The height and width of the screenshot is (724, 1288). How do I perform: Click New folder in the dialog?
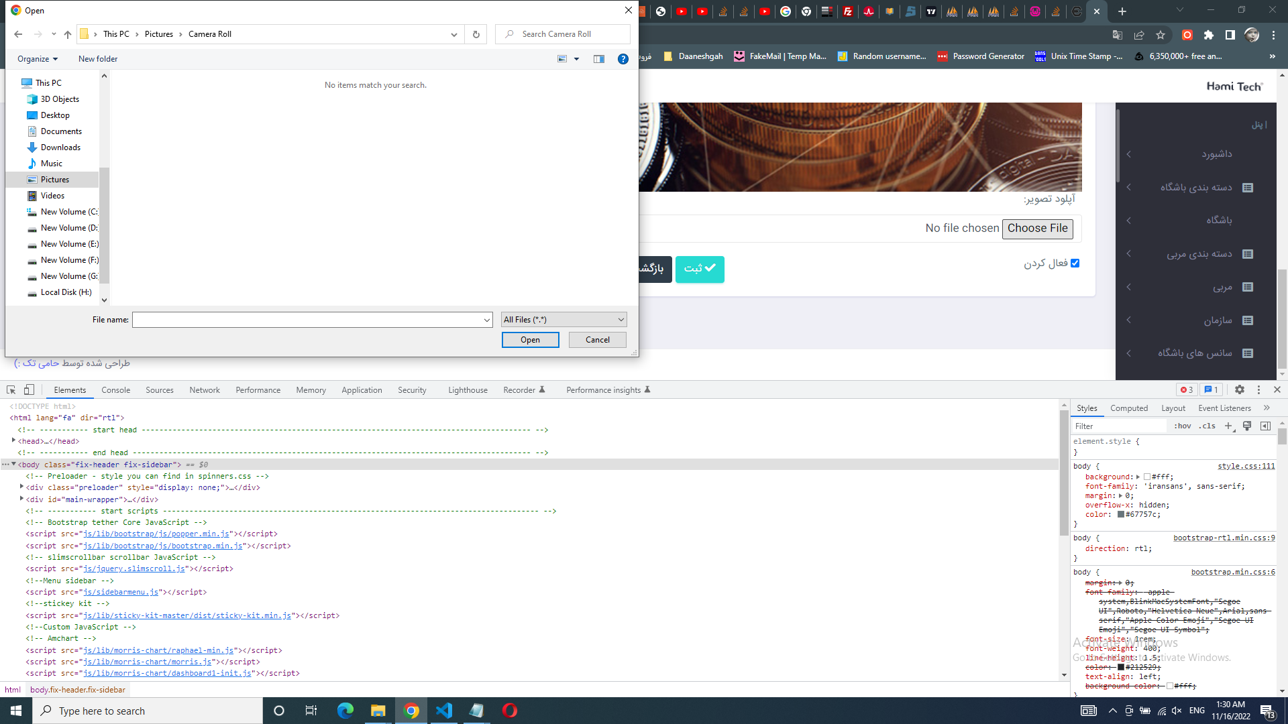click(98, 59)
